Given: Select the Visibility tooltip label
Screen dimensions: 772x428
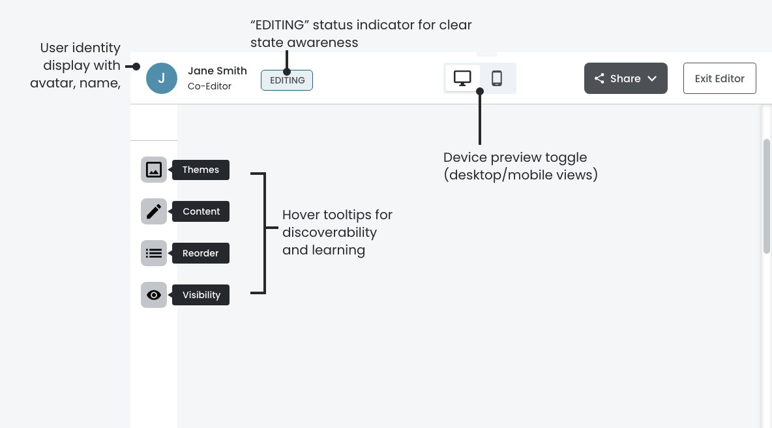Looking at the screenshot, I should pos(201,295).
